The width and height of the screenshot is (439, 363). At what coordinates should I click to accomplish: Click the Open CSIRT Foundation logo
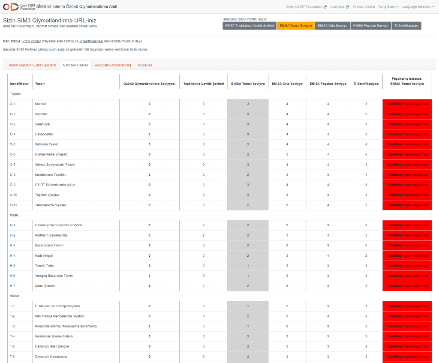[x=17, y=6]
